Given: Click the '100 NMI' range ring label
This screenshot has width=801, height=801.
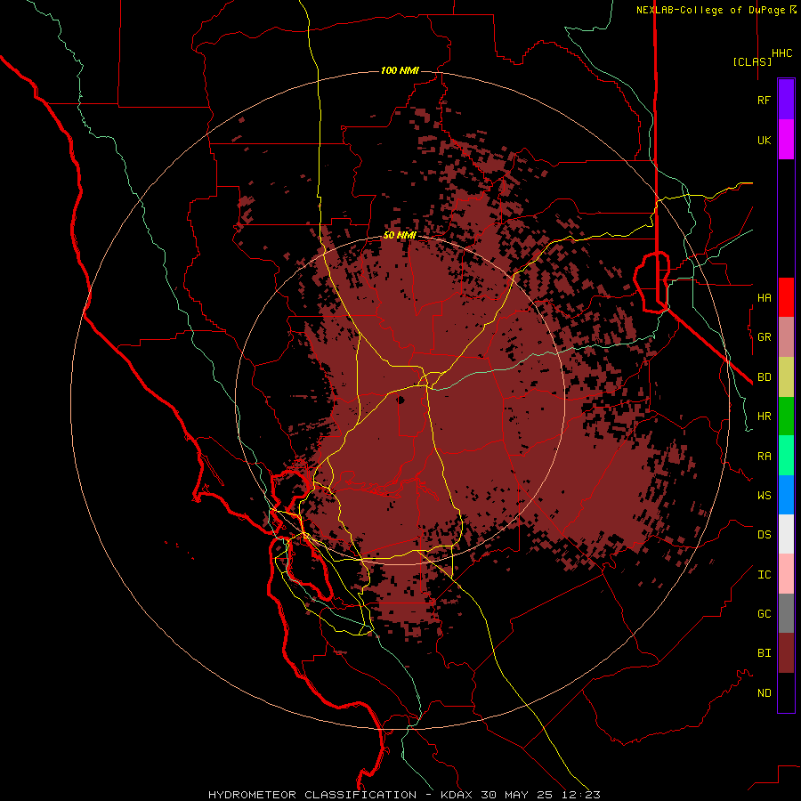Looking at the screenshot, I should (x=400, y=70).
